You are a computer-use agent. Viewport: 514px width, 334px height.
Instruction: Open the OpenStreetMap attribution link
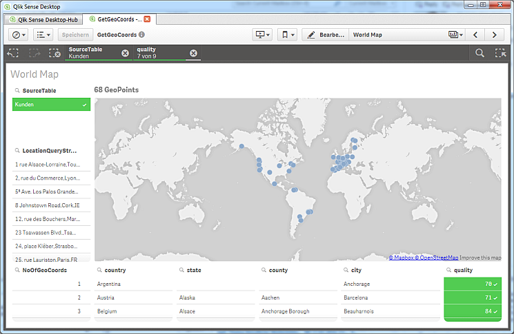436,258
